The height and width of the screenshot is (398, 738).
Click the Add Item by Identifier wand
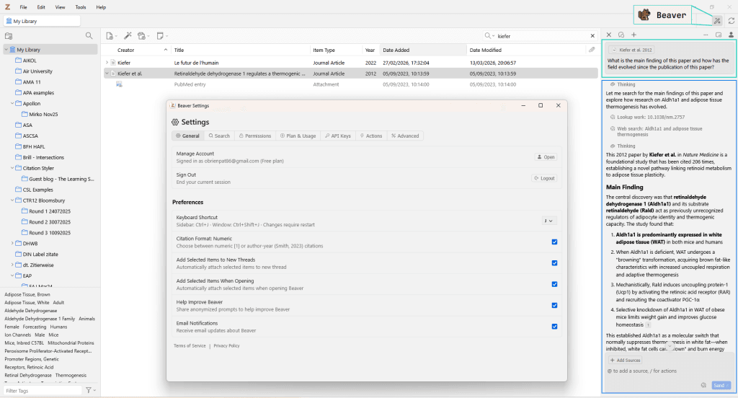tap(128, 36)
